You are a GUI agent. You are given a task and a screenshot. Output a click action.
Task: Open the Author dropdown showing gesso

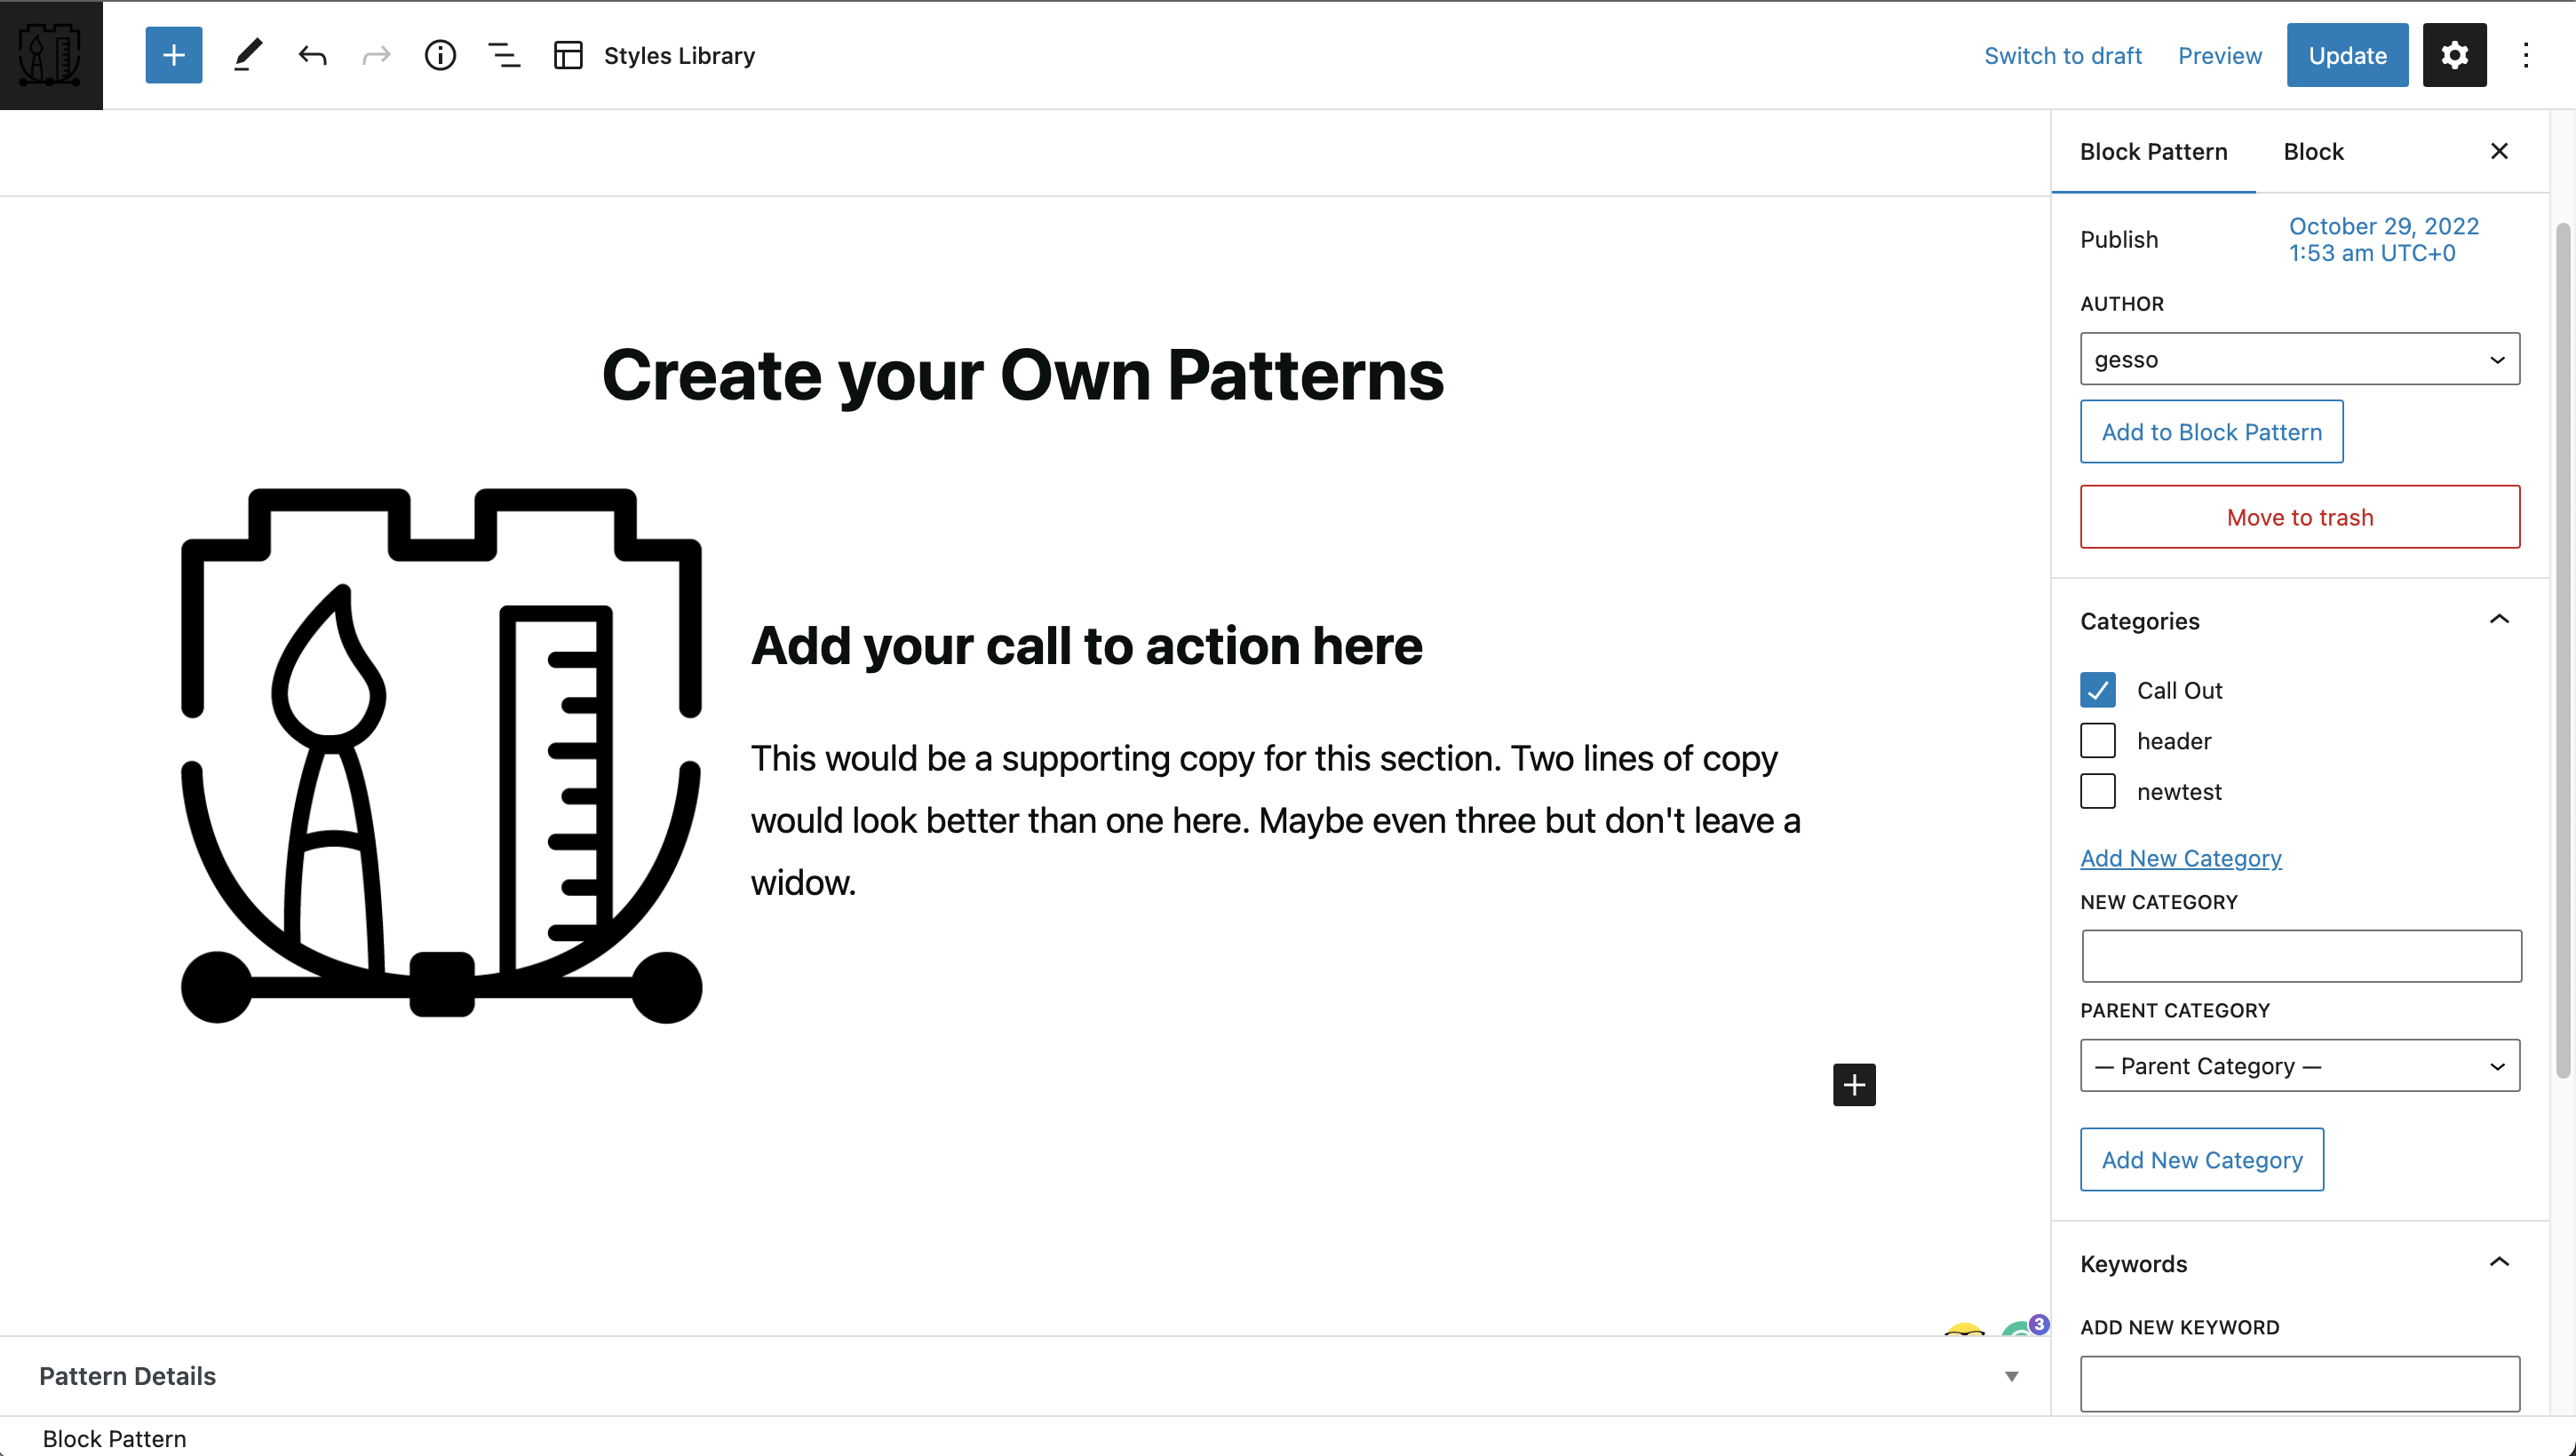2300,359
